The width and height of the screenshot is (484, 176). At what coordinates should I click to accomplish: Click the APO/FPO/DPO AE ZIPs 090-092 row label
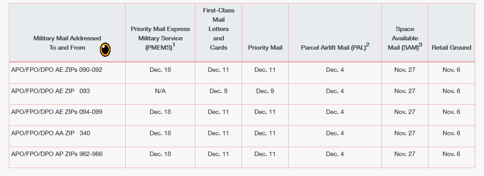[57, 70]
